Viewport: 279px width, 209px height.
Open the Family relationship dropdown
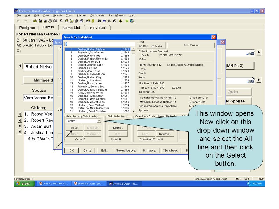pyautogui.click(x=99, y=121)
